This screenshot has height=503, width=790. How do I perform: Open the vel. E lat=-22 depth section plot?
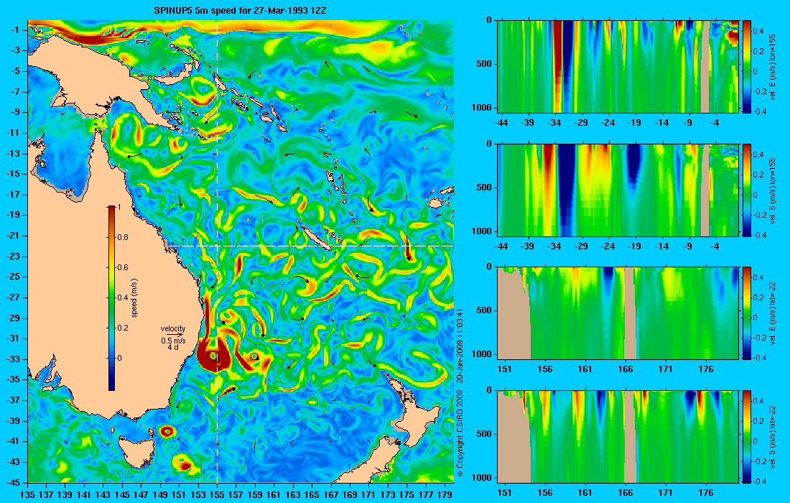pyautogui.click(x=618, y=313)
